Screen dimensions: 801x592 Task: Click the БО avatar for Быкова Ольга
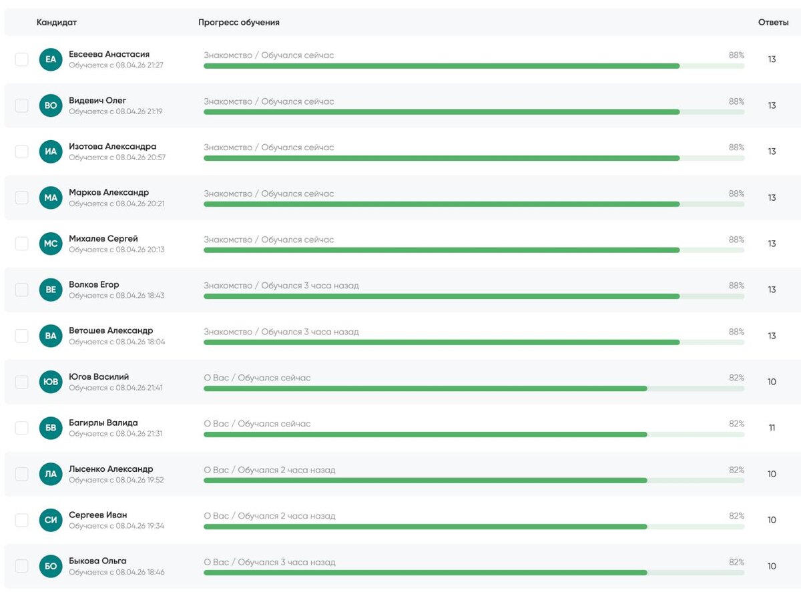(x=51, y=566)
